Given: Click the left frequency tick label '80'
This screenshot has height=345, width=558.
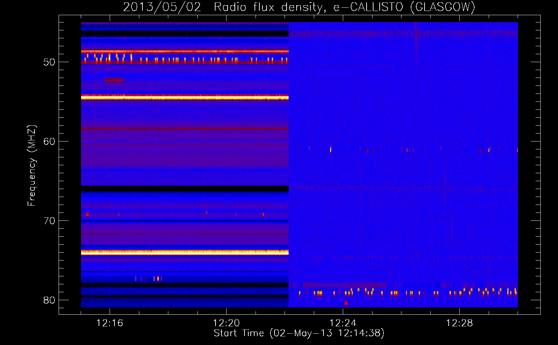Looking at the screenshot, I should [49, 300].
